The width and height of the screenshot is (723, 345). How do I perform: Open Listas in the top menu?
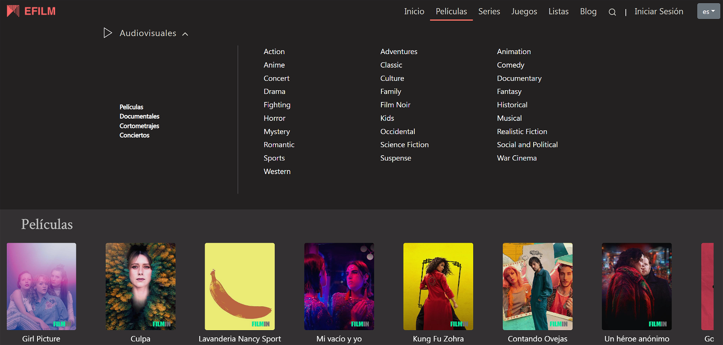click(x=559, y=11)
